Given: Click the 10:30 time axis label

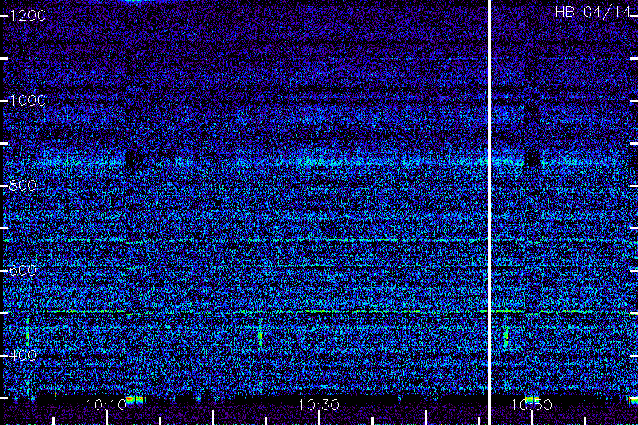Looking at the screenshot, I should point(318,405).
